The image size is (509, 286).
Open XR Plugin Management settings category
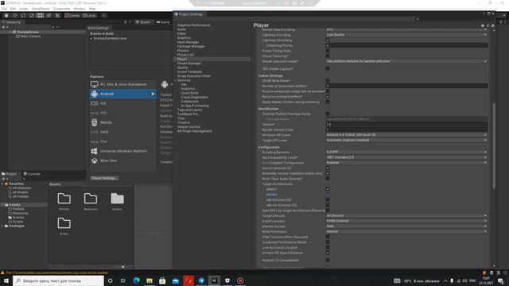(x=195, y=131)
